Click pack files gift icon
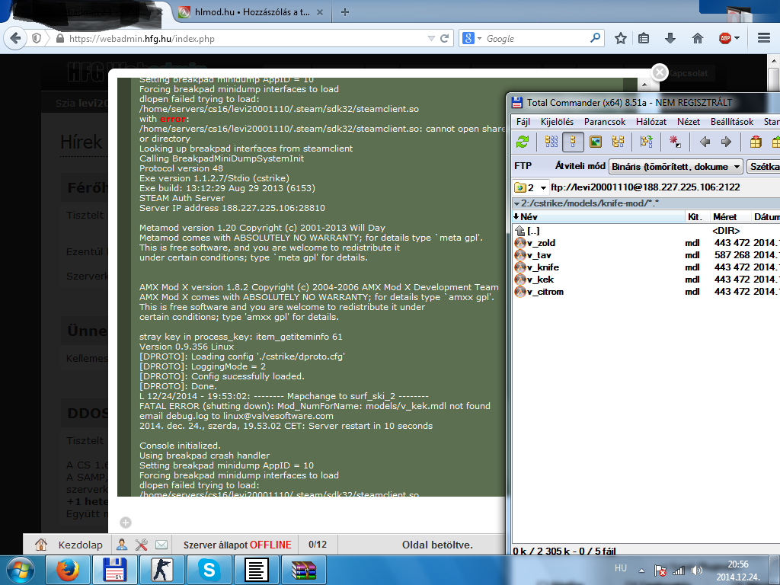780x585 pixels. 756,142
